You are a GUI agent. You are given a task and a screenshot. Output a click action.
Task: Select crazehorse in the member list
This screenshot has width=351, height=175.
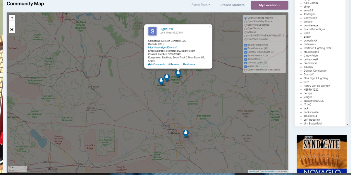click(311, 63)
